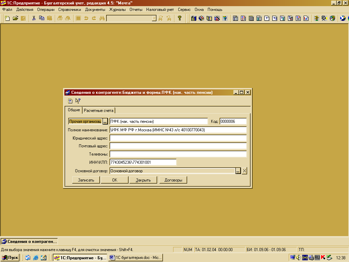Open the Файл menu
Image resolution: width=349 pixels, height=262 pixels.
point(7,10)
